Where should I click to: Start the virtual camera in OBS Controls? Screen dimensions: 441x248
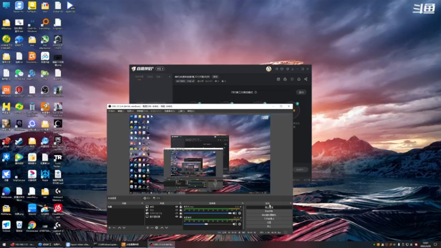pyautogui.click(x=269, y=215)
